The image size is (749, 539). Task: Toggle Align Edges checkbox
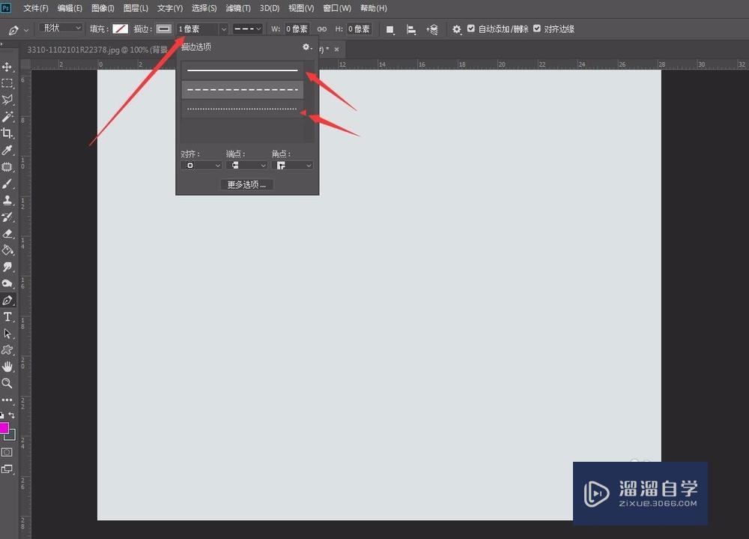click(x=537, y=28)
